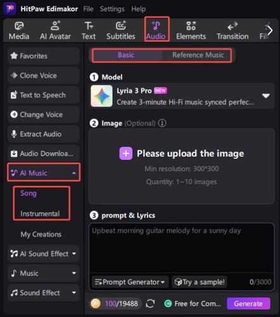
Task: Switch to the Transition tab
Action: click(232, 31)
